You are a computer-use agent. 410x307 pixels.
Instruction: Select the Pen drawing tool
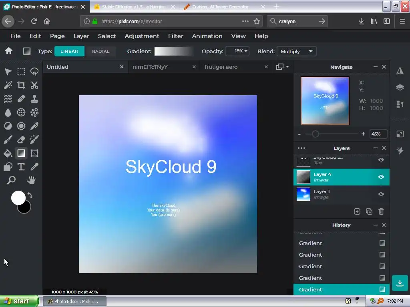[34, 126]
